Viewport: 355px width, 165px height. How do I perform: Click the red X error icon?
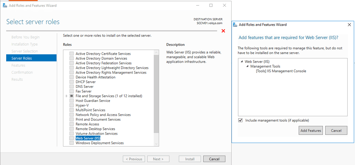coord(223,31)
